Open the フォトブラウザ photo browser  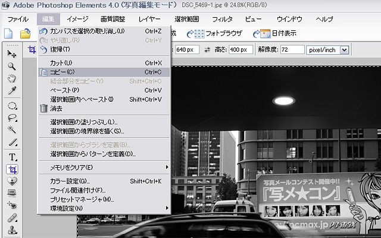[214, 33]
